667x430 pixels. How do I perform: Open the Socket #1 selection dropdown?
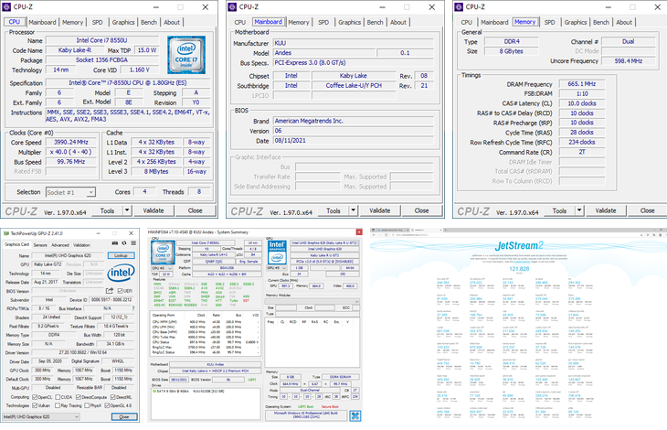[70, 192]
